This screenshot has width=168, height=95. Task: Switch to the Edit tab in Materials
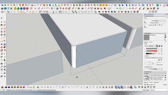[151, 42]
